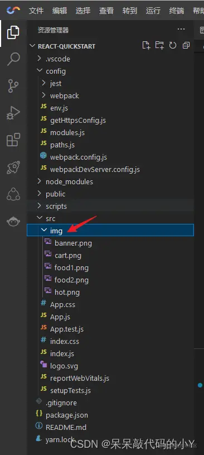Open the Source Control view
204x455 pixels.
coord(13,86)
